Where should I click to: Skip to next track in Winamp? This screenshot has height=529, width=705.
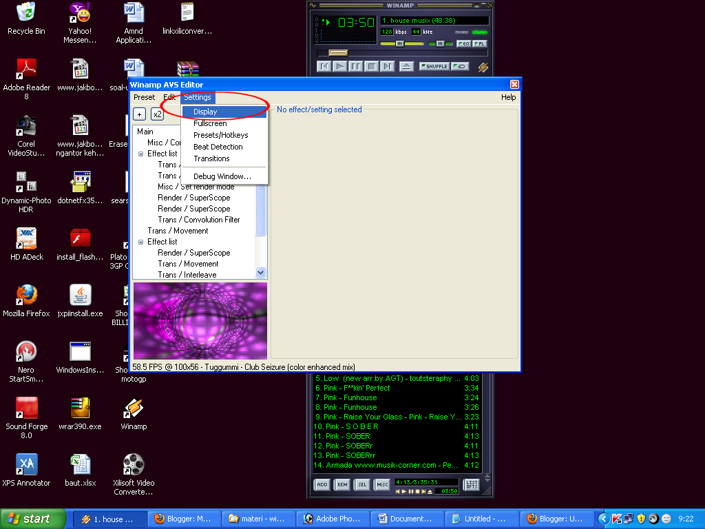pos(387,67)
